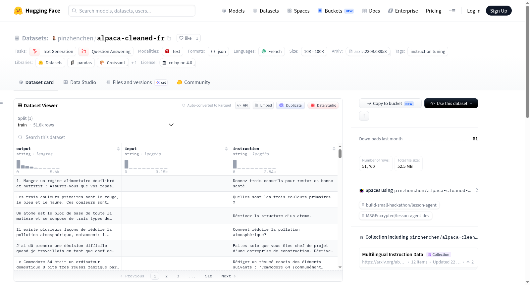Switch to Dataset card tab
Image resolution: width=530 pixels, height=285 pixels.
click(36, 82)
